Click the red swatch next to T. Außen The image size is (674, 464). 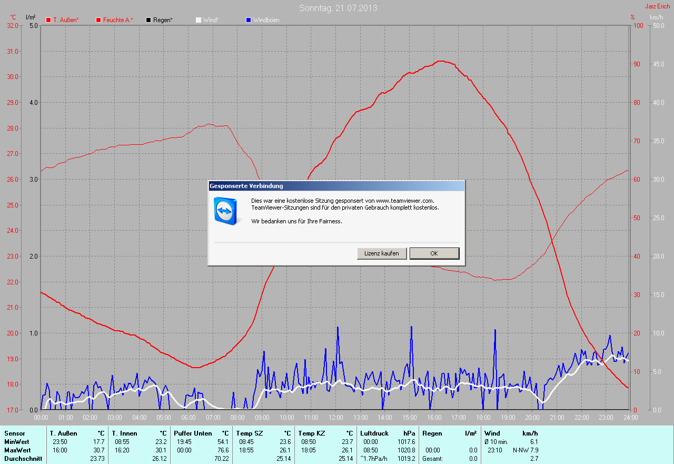pos(49,20)
